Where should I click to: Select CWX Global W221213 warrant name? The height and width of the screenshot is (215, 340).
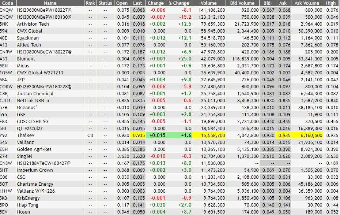[40, 73]
